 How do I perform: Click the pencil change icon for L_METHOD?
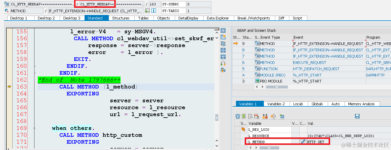(303, 142)
